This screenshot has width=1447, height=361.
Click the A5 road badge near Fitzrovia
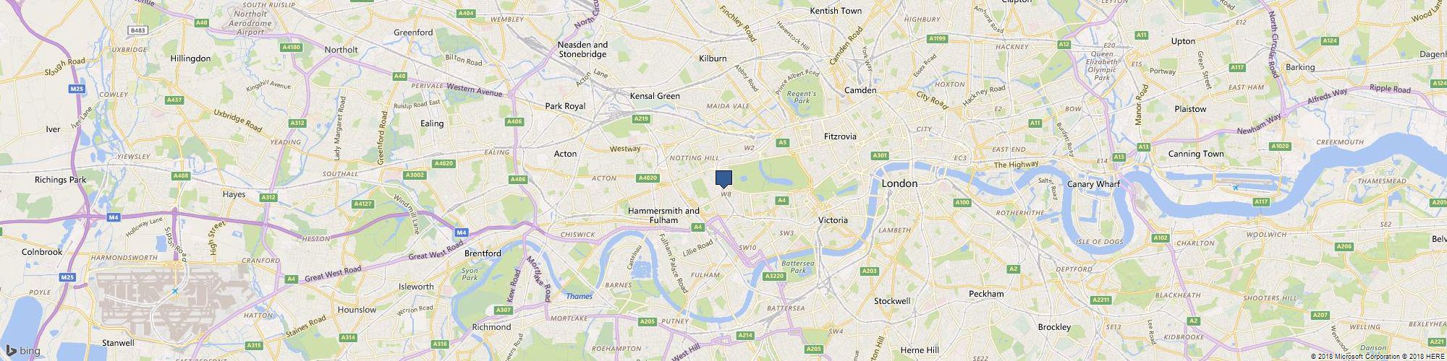pos(782,143)
